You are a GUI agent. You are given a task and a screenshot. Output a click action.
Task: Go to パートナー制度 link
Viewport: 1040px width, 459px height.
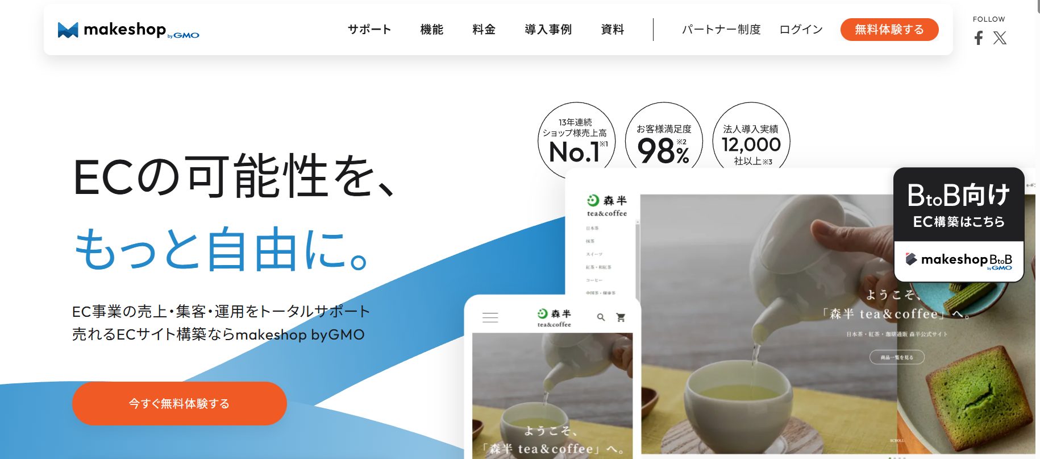(x=721, y=30)
